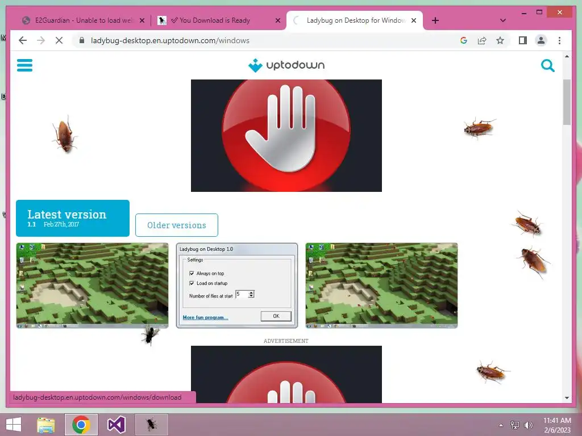Open a new browser tab
The width and height of the screenshot is (582, 436).
click(435, 20)
